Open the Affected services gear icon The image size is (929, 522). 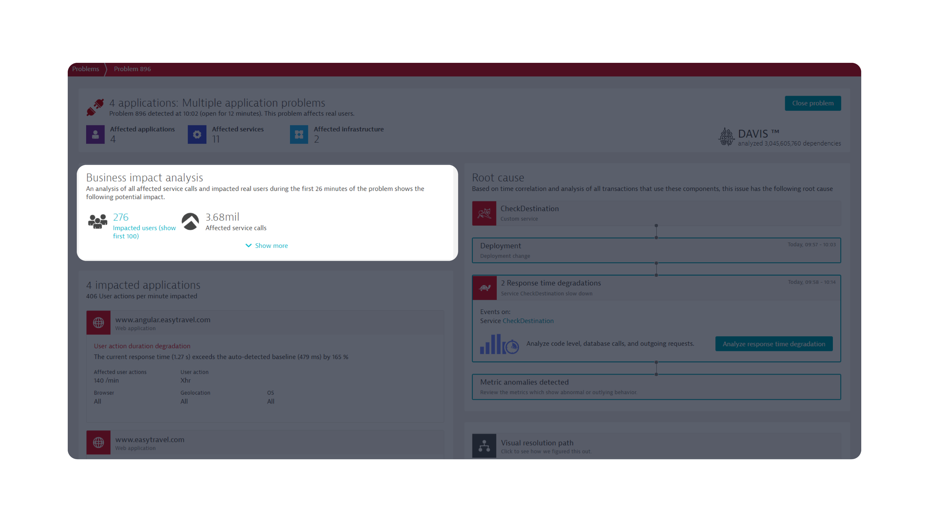coord(197,134)
